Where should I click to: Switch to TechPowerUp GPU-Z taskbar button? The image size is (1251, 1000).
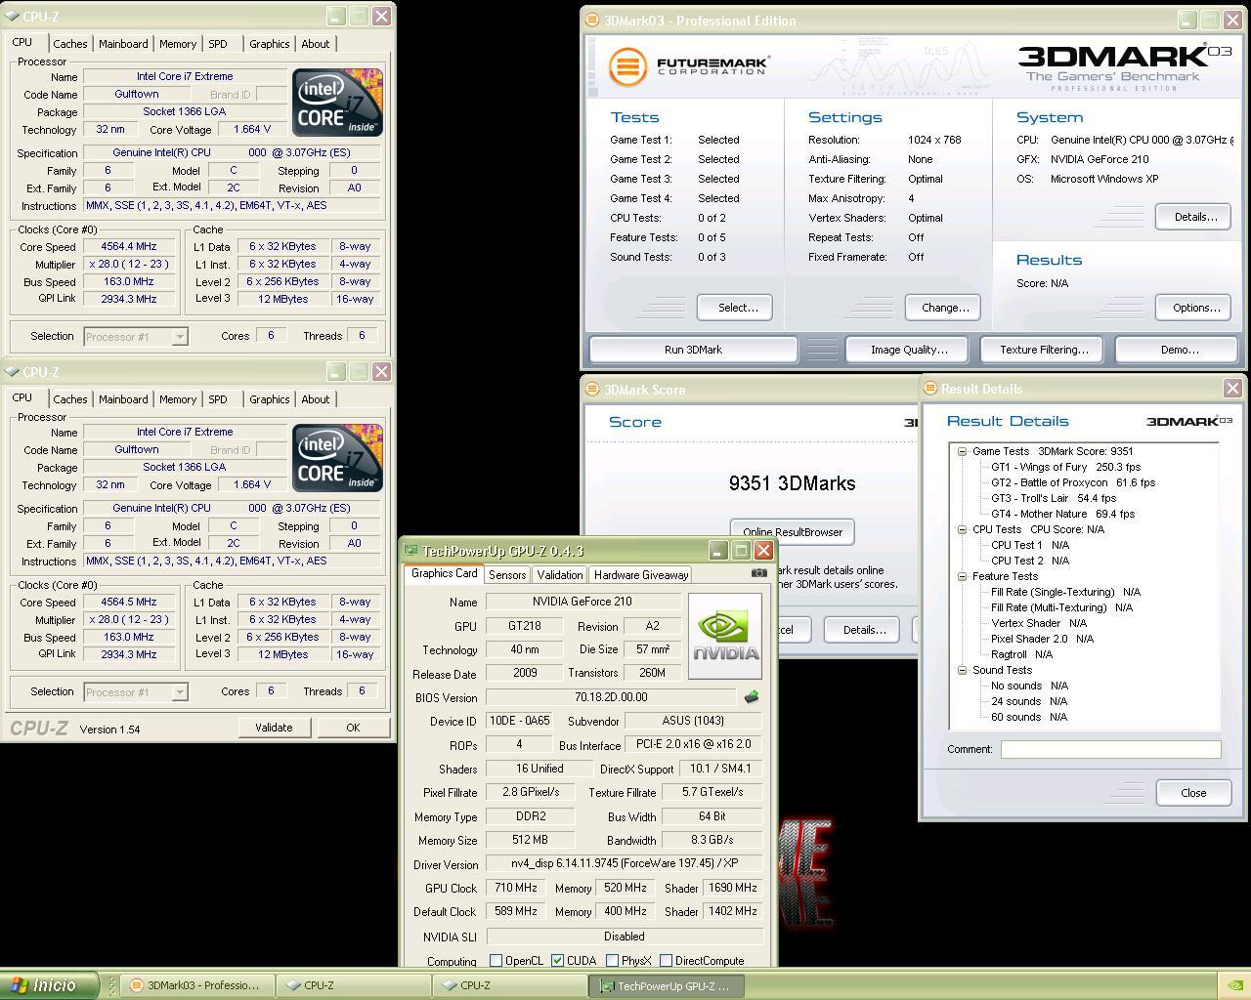[x=667, y=985]
